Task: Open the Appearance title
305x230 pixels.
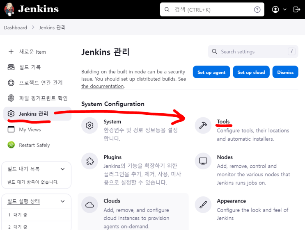Action: tap(231, 201)
